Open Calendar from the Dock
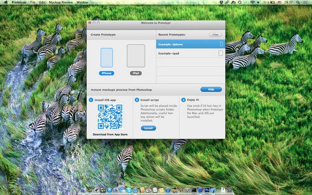Screen dimensions: 312x195 (x=148, y=190)
